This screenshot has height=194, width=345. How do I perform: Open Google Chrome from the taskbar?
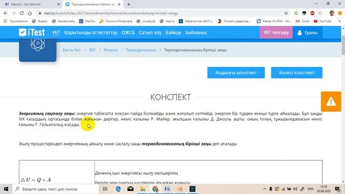[x=155, y=189]
